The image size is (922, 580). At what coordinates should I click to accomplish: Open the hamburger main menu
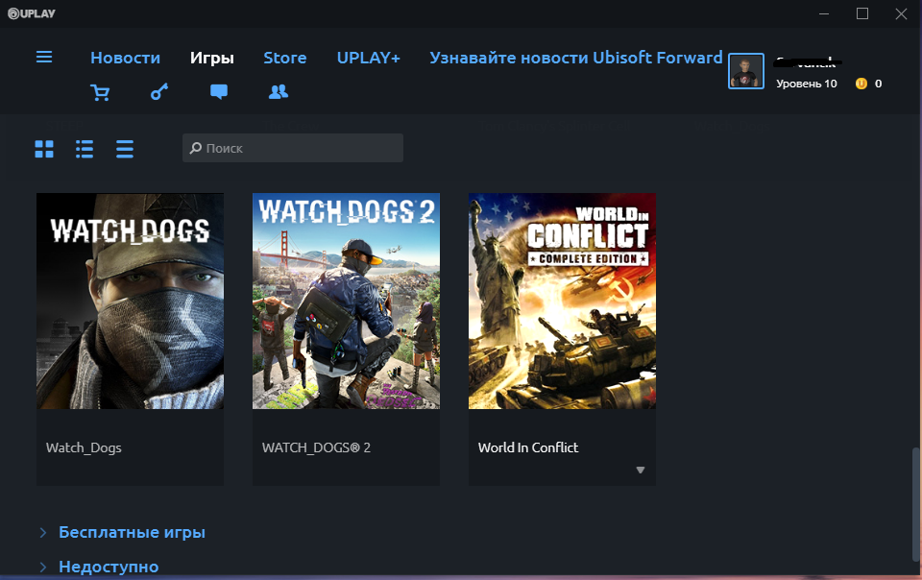tap(44, 57)
